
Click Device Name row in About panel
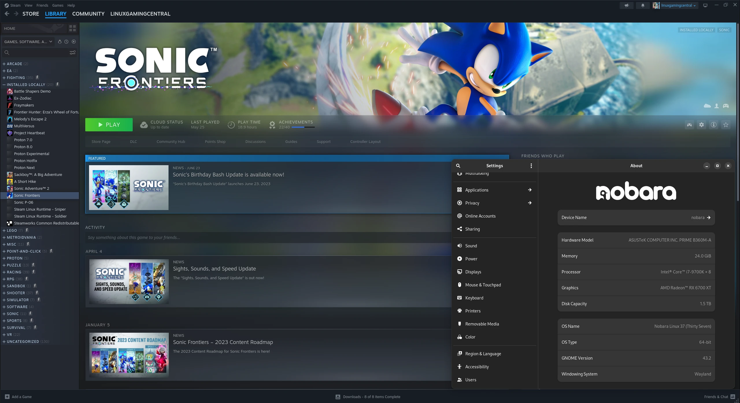tap(636, 218)
